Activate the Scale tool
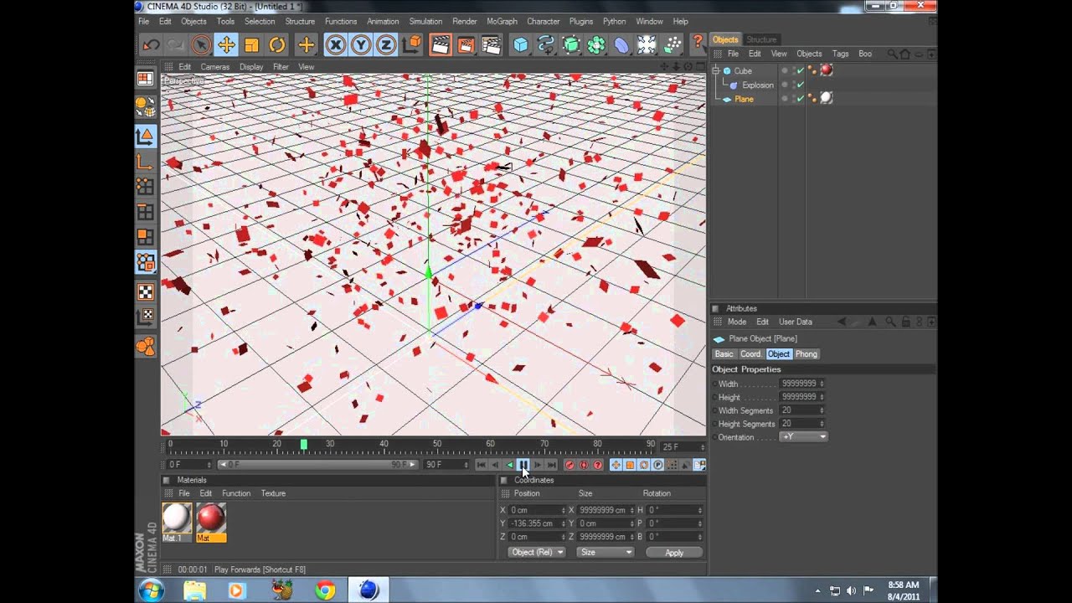Screen dimensions: 1072x603 tap(251, 45)
